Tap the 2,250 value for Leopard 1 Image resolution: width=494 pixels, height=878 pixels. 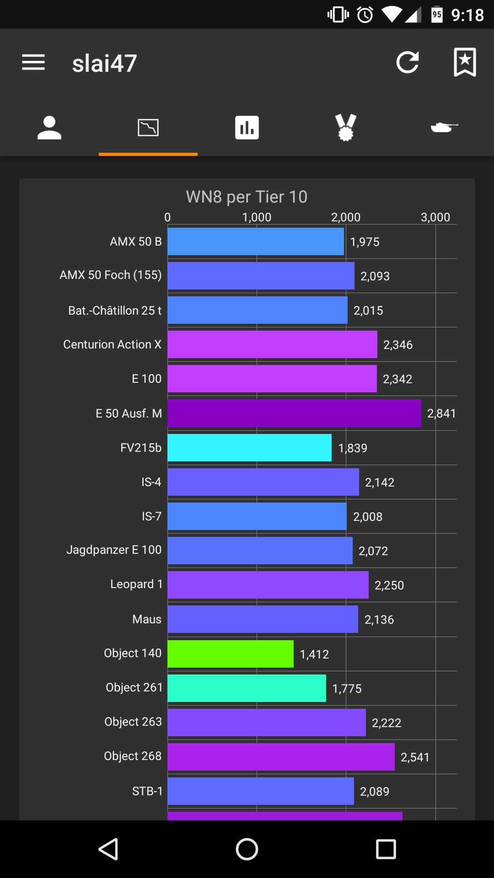point(389,585)
